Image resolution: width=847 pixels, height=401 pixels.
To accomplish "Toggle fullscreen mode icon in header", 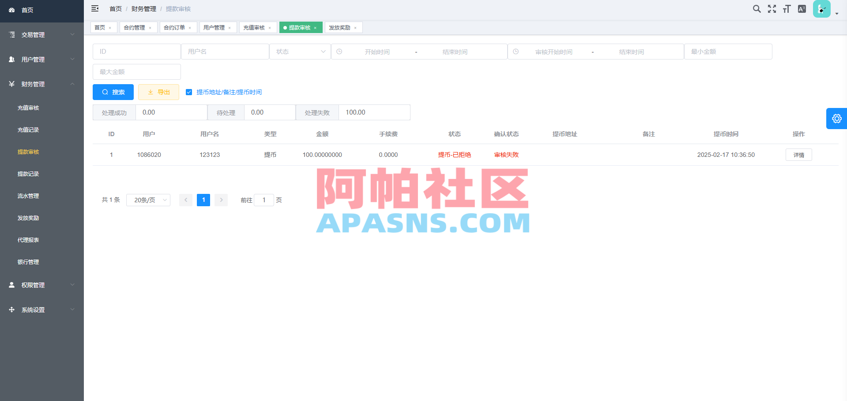I will tap(772, 8).
